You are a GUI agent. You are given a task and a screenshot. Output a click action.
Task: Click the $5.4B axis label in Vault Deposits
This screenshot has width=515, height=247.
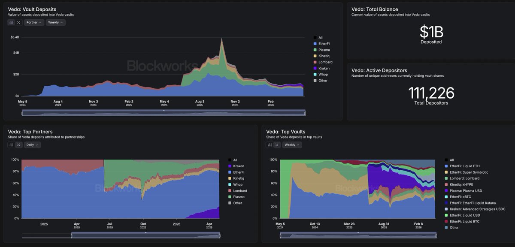point(15,38)
